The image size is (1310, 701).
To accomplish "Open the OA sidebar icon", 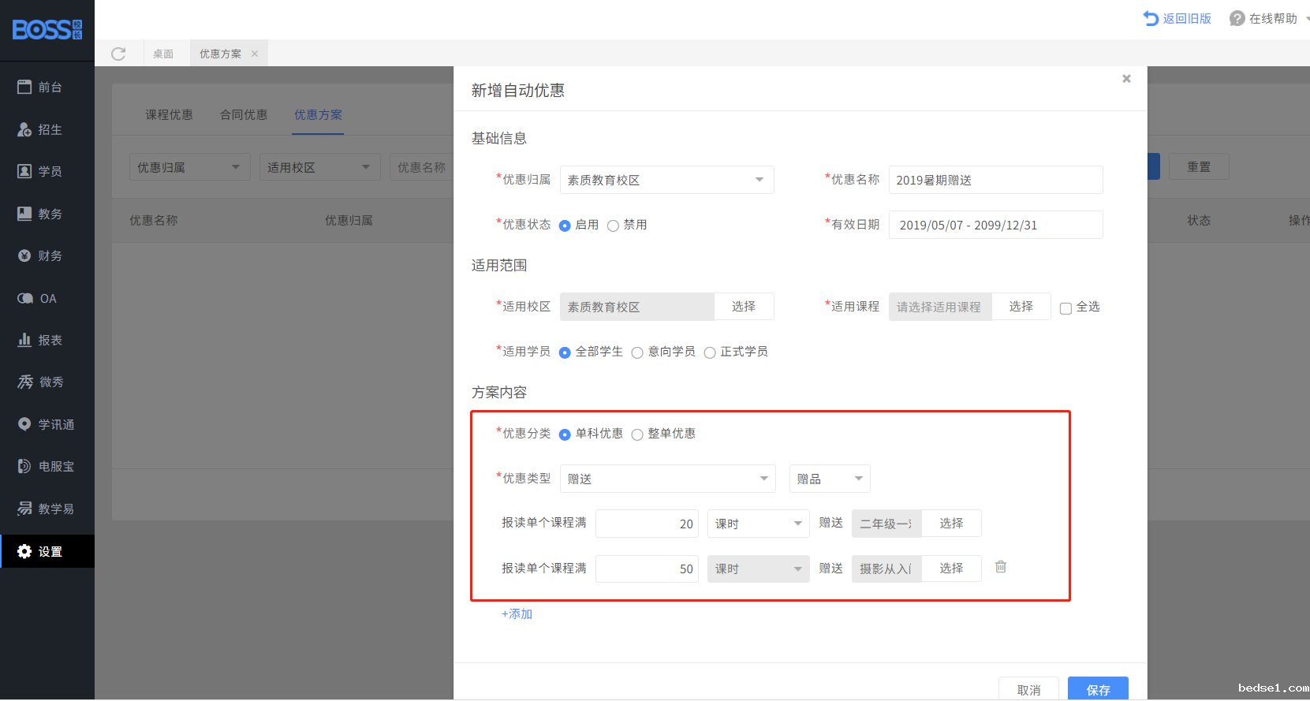I will click(x=25, y=298).
